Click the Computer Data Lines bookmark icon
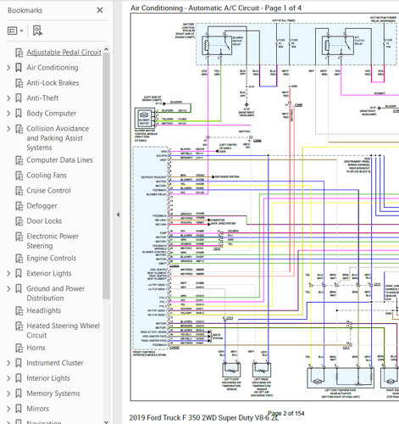The height and width of the screenshot is (424, 399). tap(19, 160)
